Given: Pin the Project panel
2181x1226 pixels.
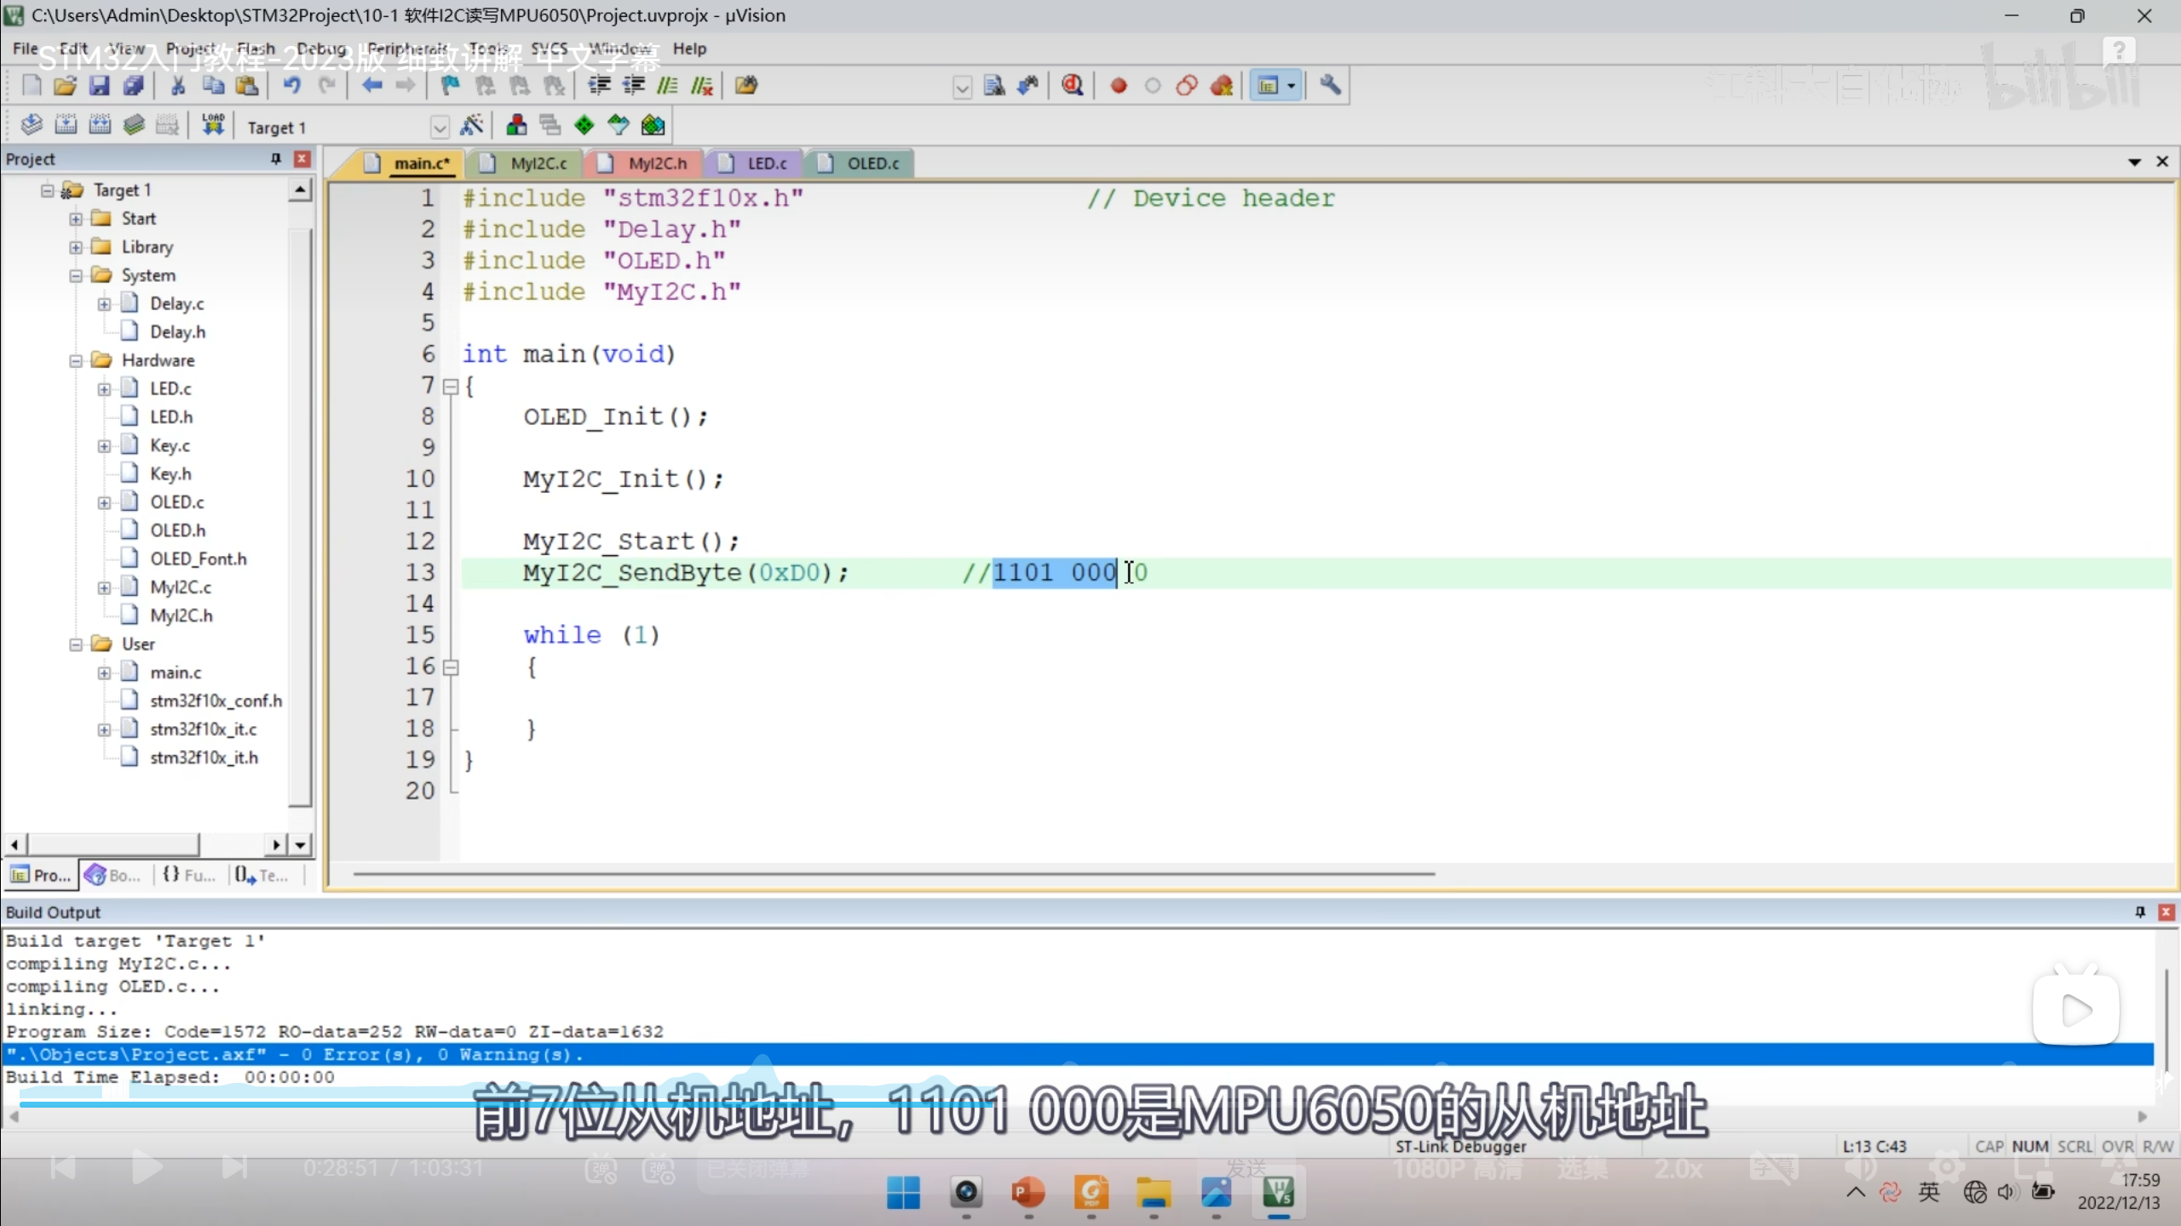Looking at the screenshot, I should click(276, 159).
